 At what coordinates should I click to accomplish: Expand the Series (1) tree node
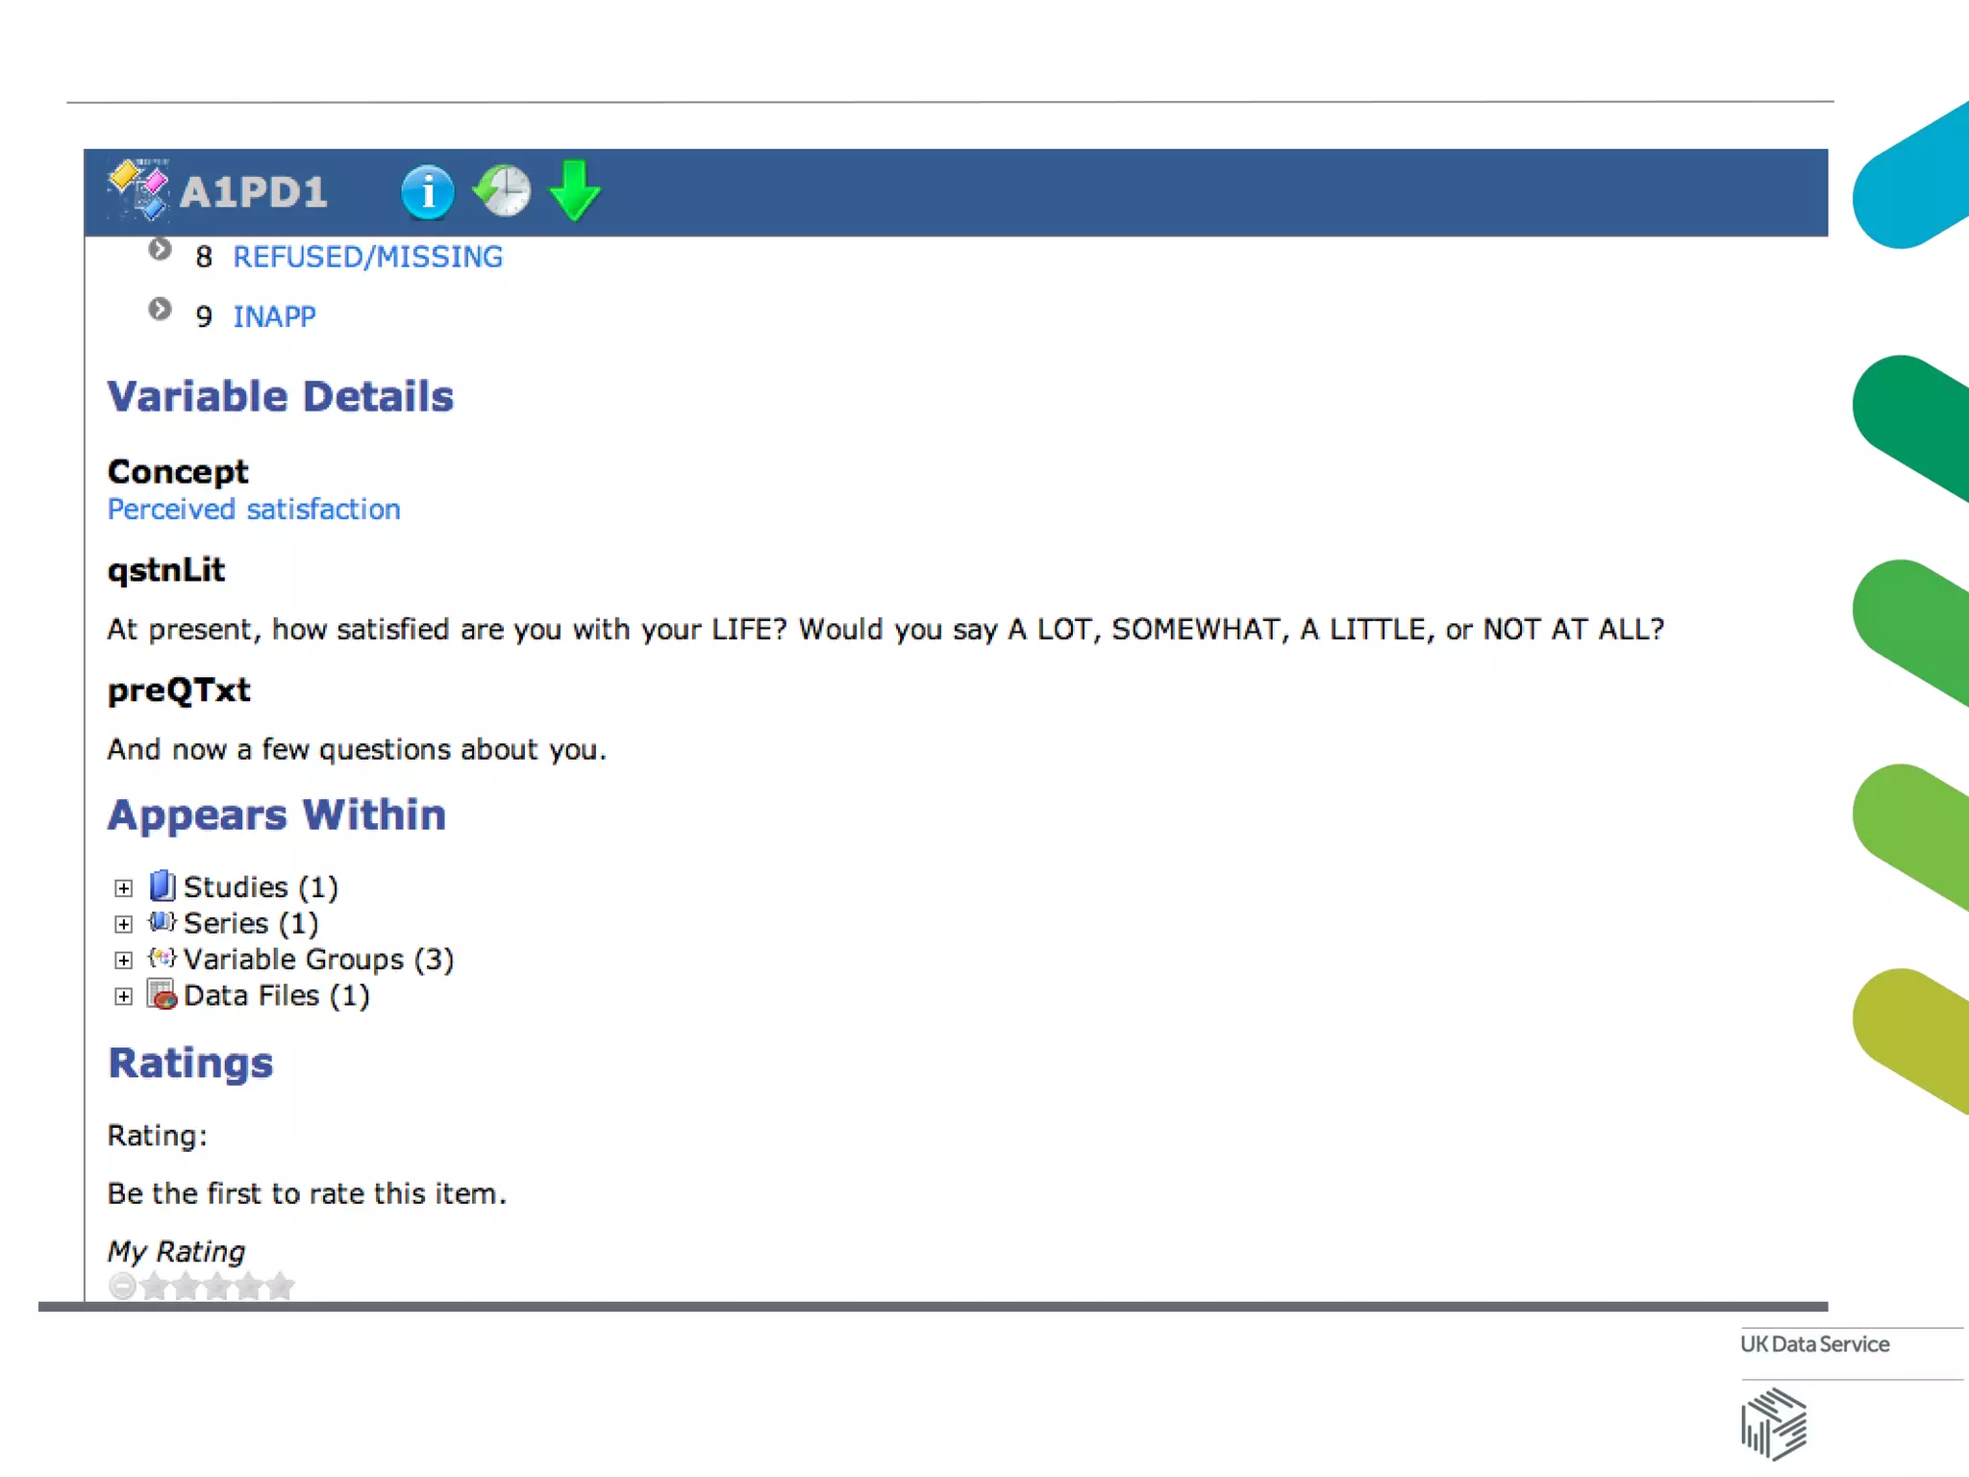click(x=123, y=924)
